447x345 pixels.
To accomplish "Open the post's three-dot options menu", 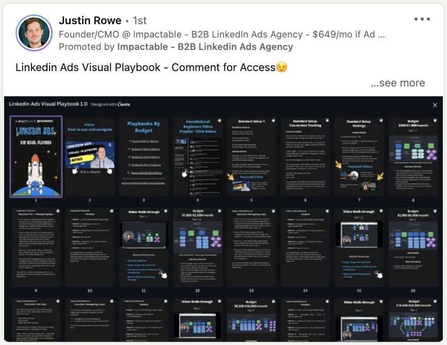I will 422,19.
